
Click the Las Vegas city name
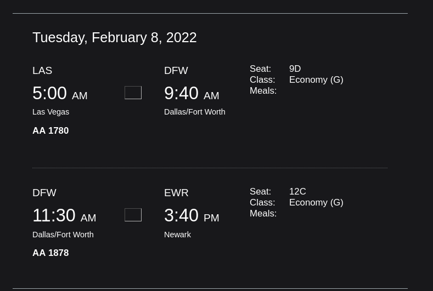(50, 112)
